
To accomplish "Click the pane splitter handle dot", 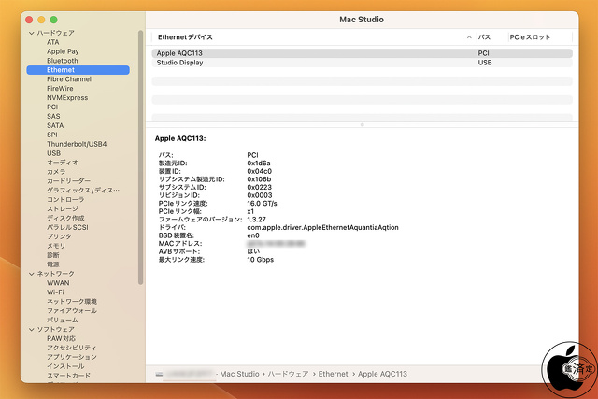I will point(362,124).
